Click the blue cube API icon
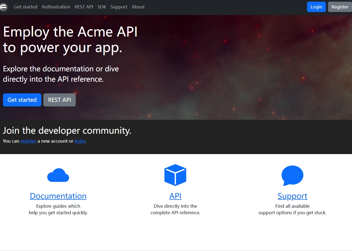 coord(175,175)
